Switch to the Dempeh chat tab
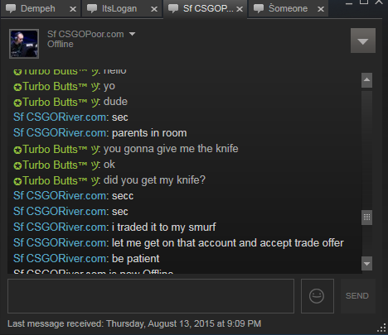The width and height of the screenshot is (388, 335). 38,8
